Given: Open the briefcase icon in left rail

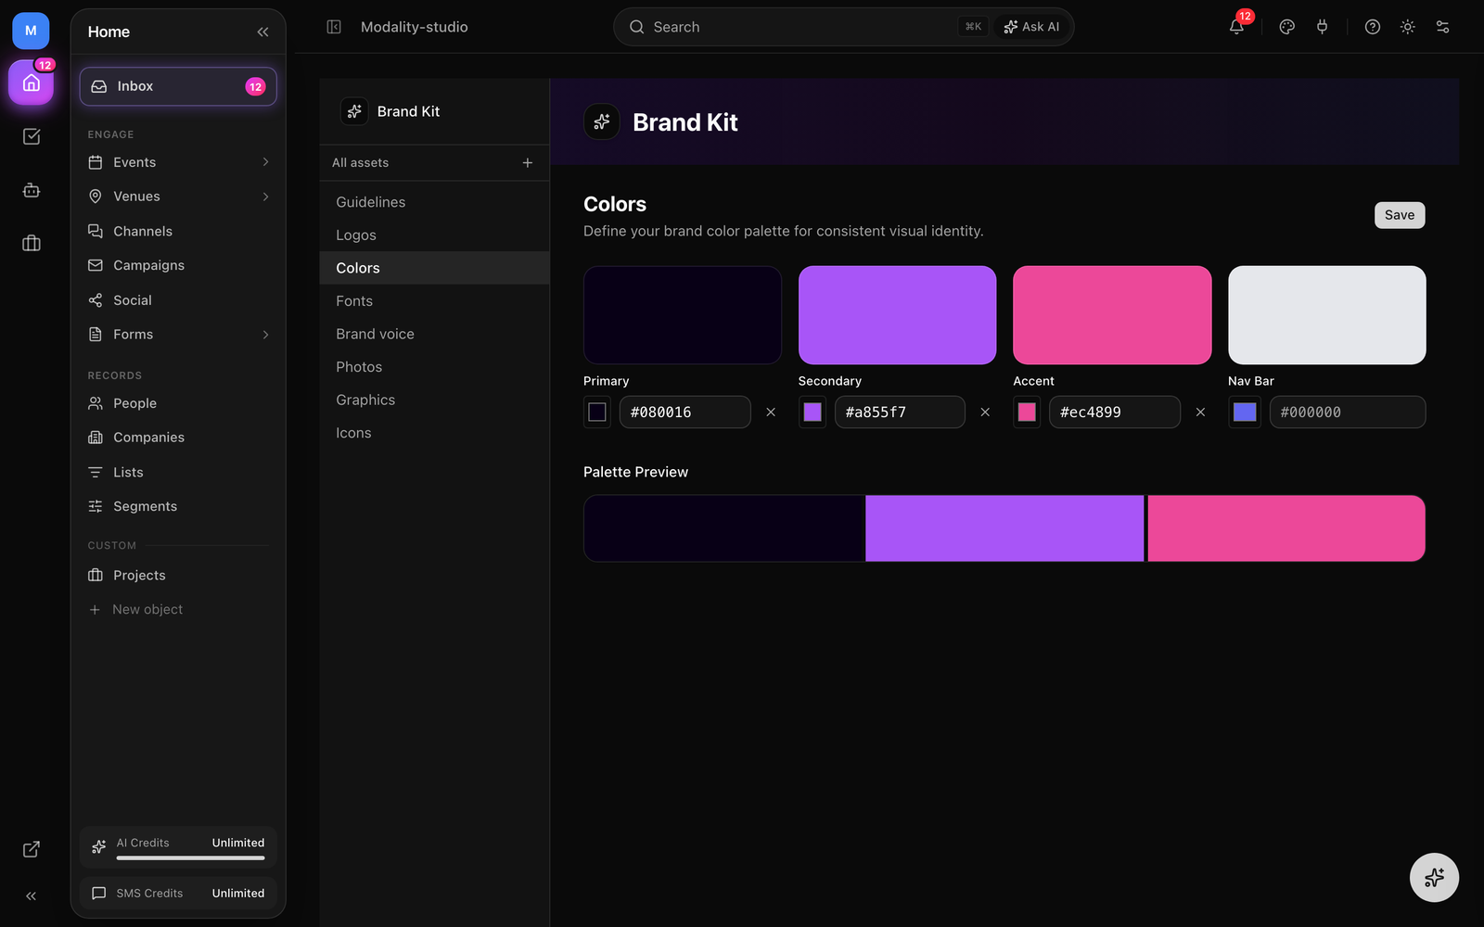Looking at the screenshot, I should pyautogui.click(x=32, y=243).
